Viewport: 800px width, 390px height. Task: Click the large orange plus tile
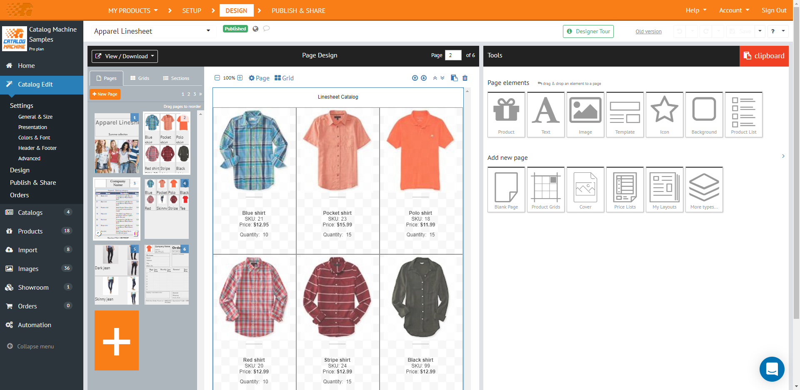coord(117,340)
